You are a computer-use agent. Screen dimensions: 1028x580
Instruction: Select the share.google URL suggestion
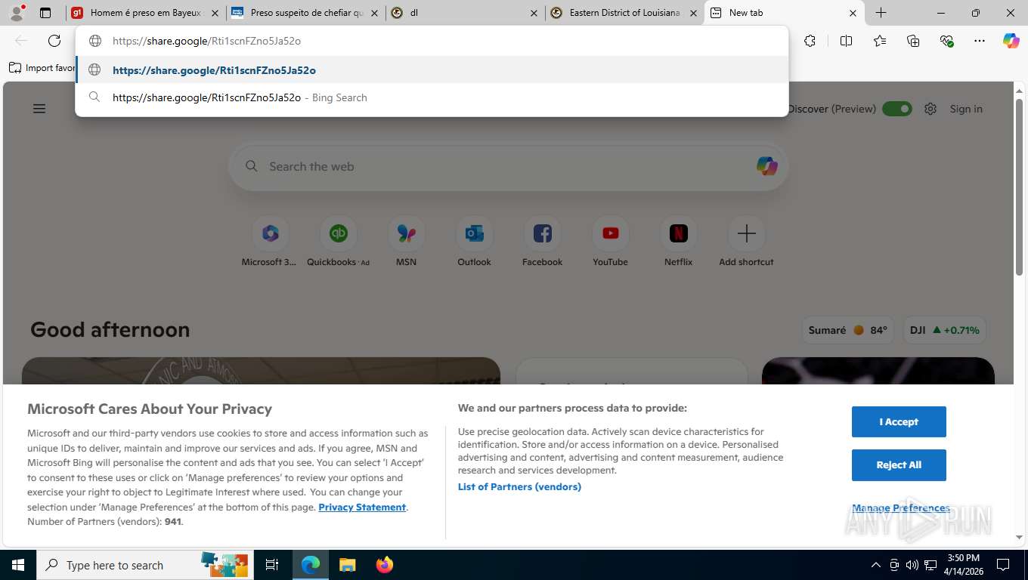(432, 70)
